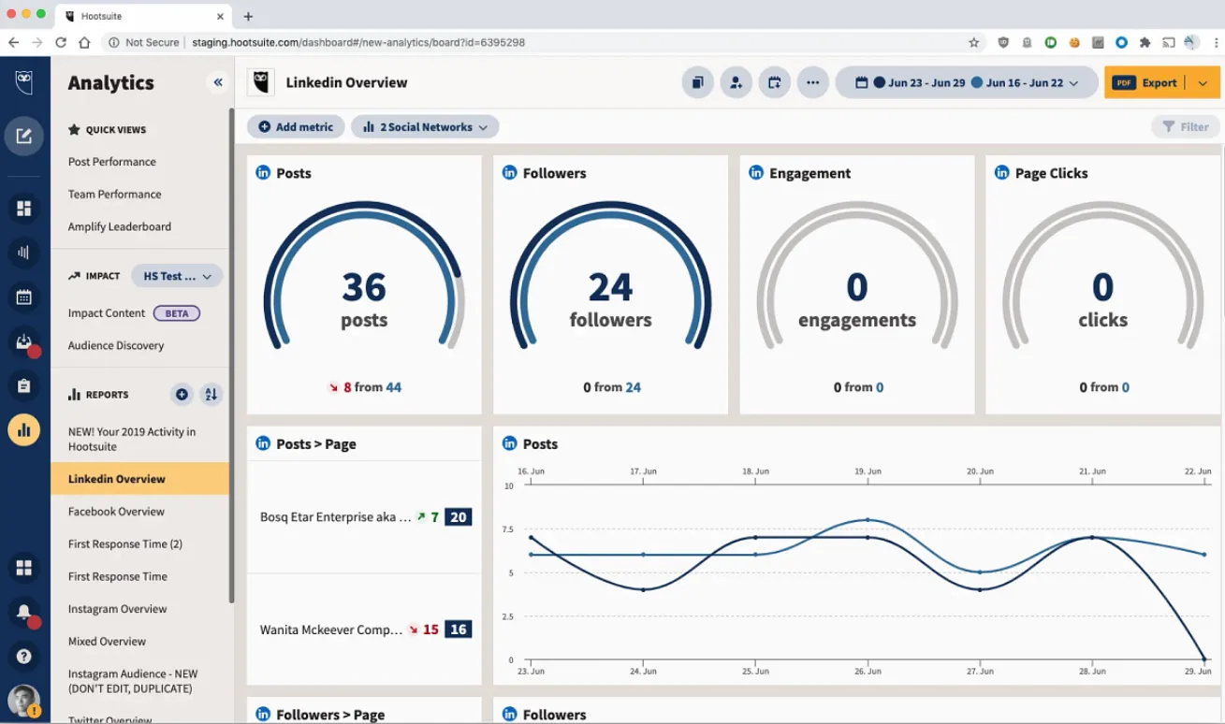The width and height of the screenshot is (1225, 724).
Task: Open Post Performance quick view
Action: tap(112, 162)
